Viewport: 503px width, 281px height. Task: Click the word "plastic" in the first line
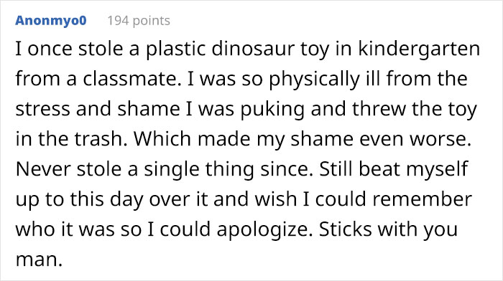(x=176, y=49)
